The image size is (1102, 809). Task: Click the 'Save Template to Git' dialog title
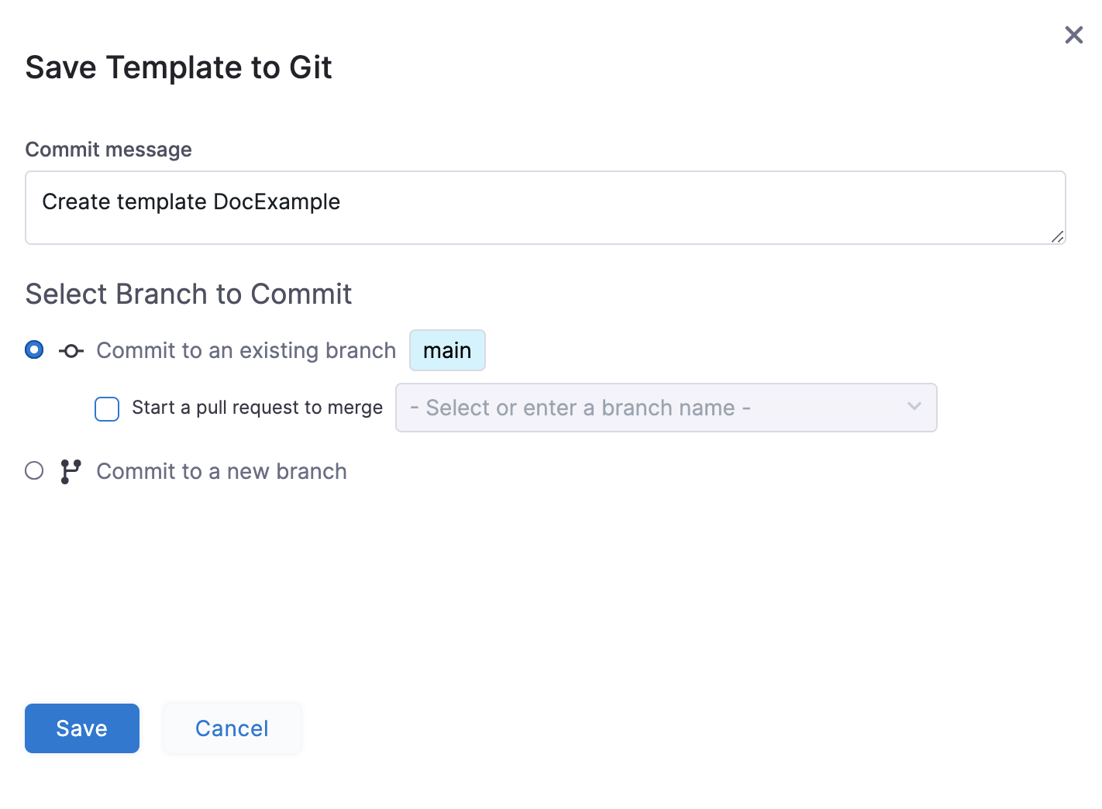point(178,67)
